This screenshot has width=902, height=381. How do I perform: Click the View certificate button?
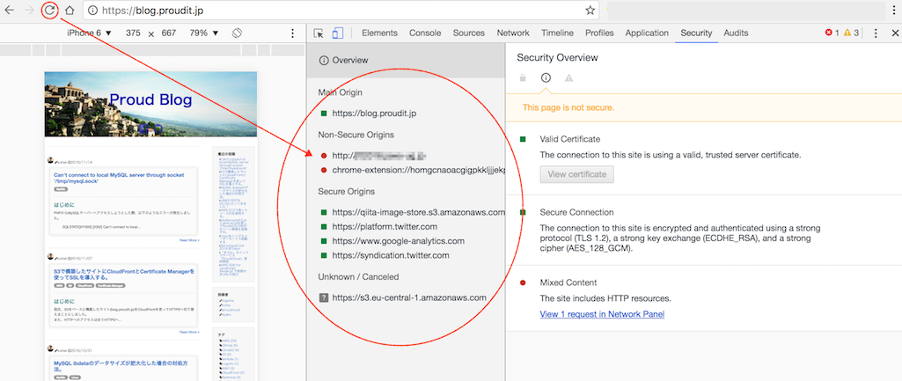[577, 174]
